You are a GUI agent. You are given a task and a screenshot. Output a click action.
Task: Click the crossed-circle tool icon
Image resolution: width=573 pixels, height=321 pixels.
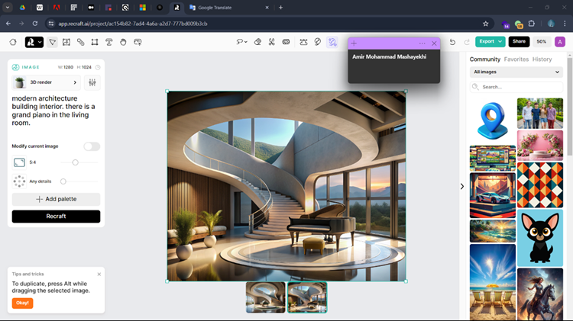318,42
